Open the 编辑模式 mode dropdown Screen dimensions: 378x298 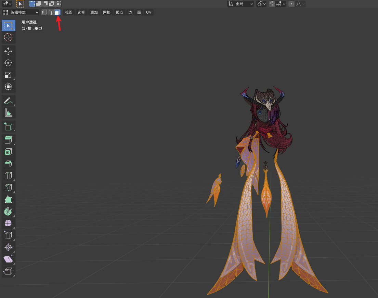(x=21, y=12)
